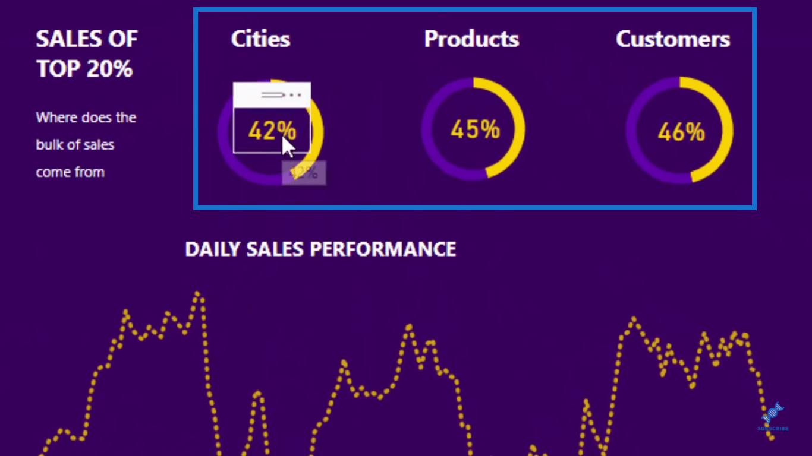The image size is (812, 456).
Task: Select the Products title text
Action: coord(471,39)
